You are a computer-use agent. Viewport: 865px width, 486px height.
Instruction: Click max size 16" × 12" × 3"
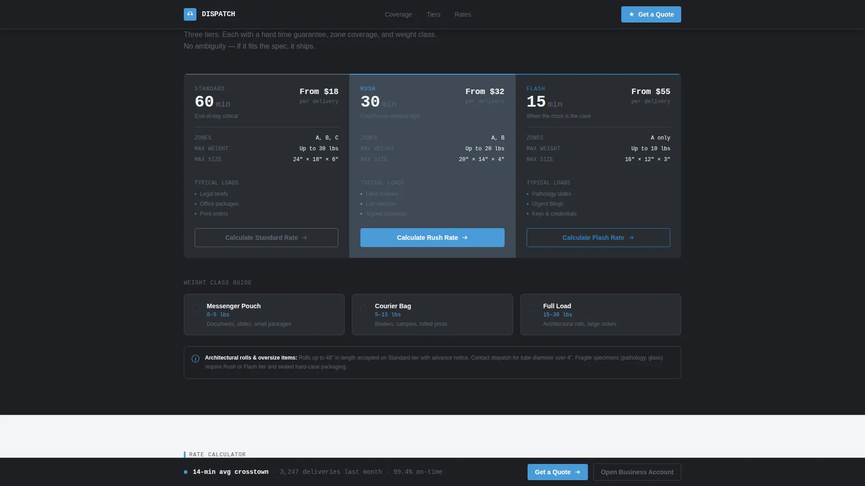click(647, 159)
